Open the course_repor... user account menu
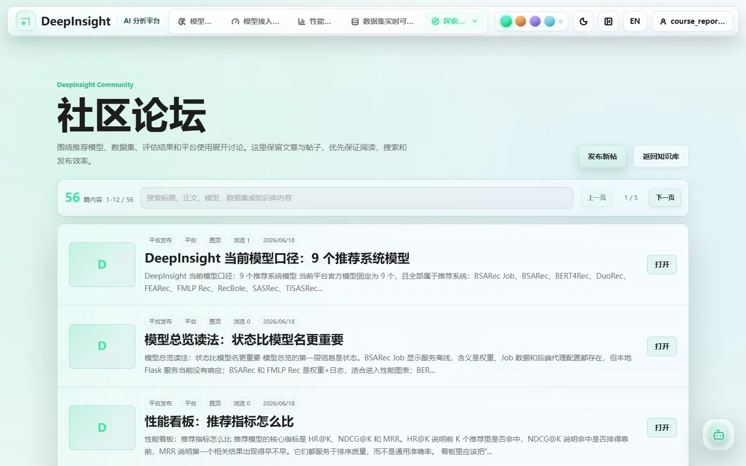 [693, 21]
